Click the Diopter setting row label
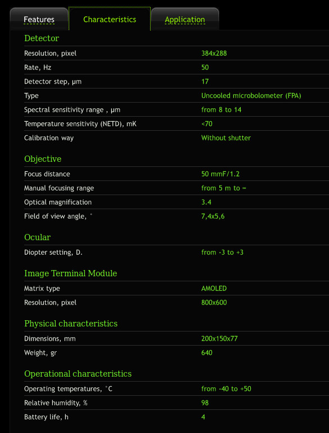329x433 pixels. pos(53,253)
